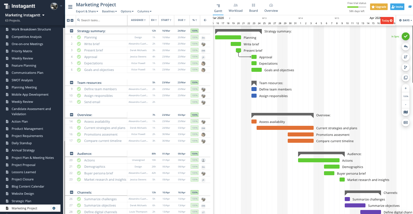Open the Board view

[253, 8]
